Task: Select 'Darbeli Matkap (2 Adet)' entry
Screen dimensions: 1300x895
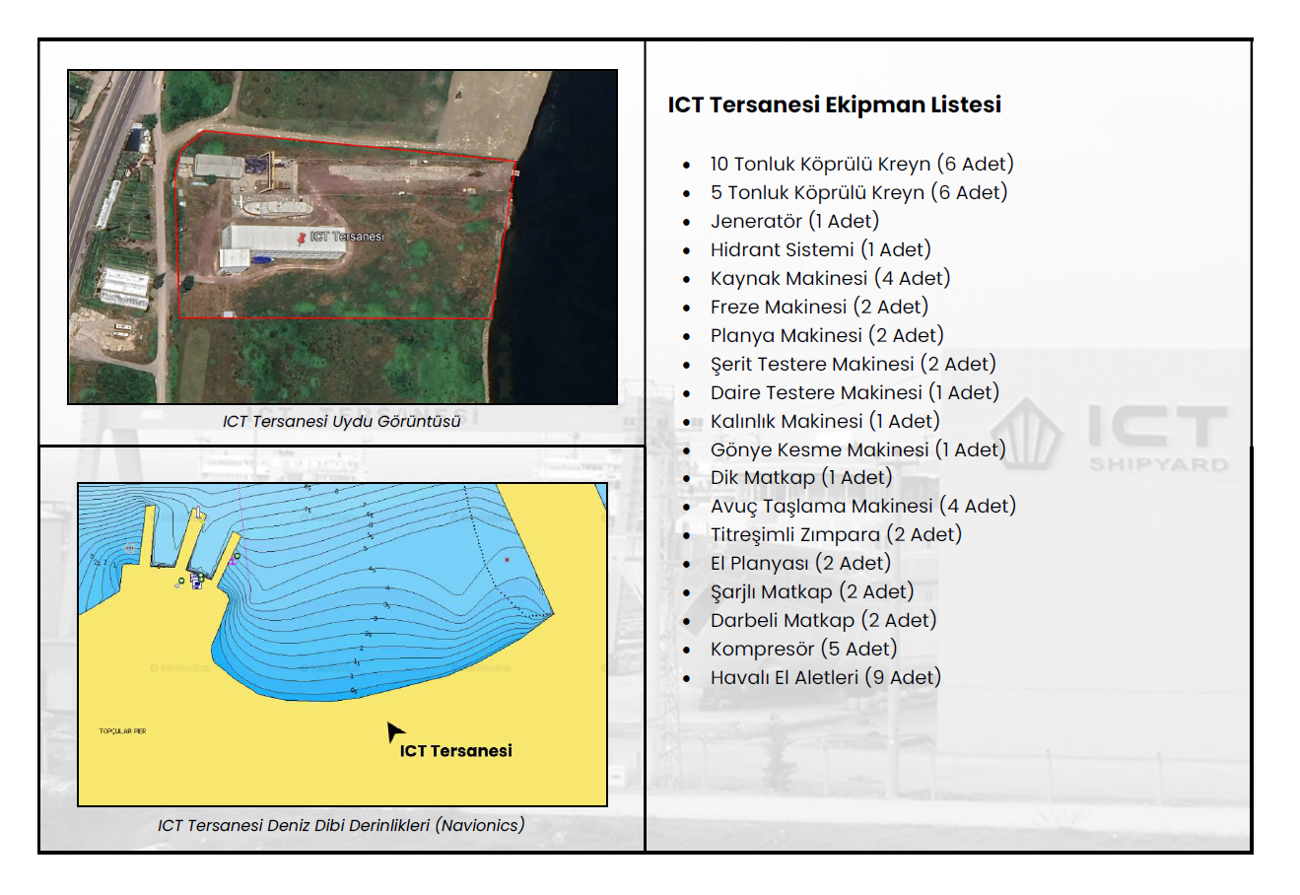Action: [x=823, y=620]
